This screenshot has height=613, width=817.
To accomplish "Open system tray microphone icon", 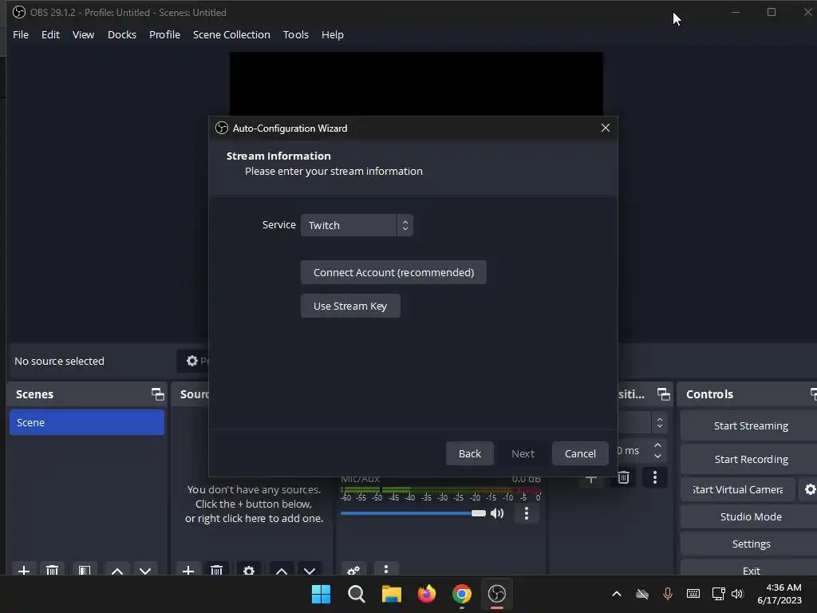I will [668, 594].
